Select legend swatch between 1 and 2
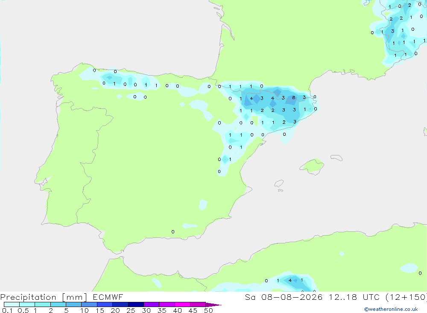This screenshot has height=313, width=427. (x=43, y=304)
